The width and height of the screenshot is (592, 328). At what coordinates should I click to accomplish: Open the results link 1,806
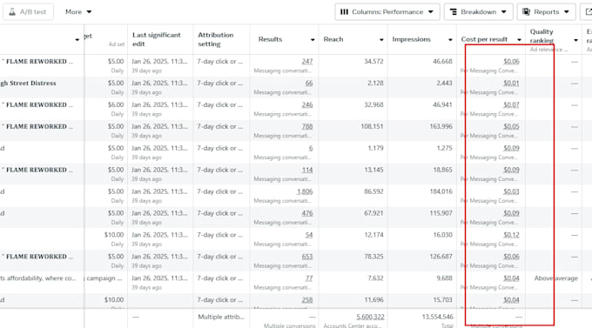305,191
